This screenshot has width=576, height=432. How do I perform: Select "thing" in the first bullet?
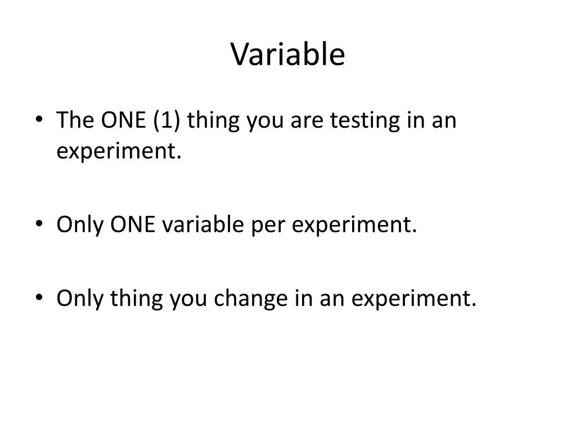coord(213,121)
